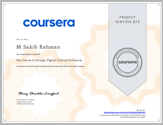Select the name M Sakib Rahman
This screenshot has width=163, height=125.
click(x=38, y=47)
